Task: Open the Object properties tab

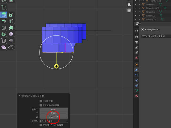Action: pyautogui.click(x=137, y=65)
